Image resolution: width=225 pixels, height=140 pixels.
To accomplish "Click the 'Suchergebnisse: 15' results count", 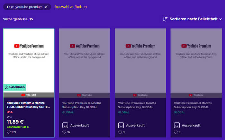I will [x=18, y=19].
